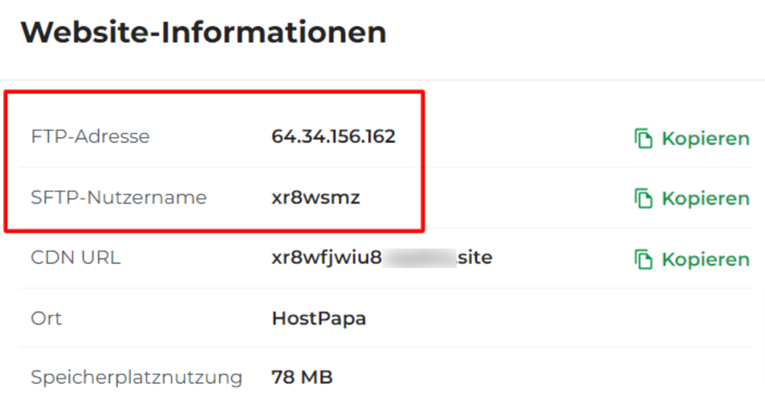Screen dimensions: 765x413
Task: Click the CDN URL value starting xr8wfjwiu8
Action: click(382, 258)
